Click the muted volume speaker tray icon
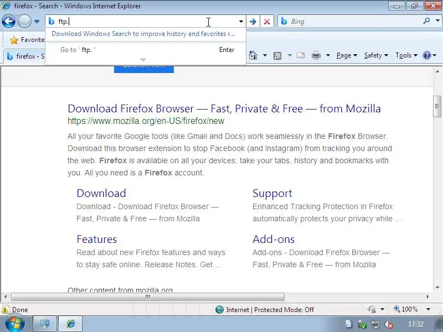The image size is (443, 332). (389, 325)
